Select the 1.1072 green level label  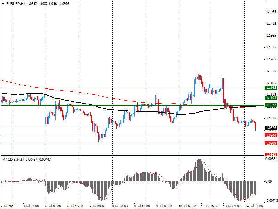pyautogui.click(x=271, y=105)
